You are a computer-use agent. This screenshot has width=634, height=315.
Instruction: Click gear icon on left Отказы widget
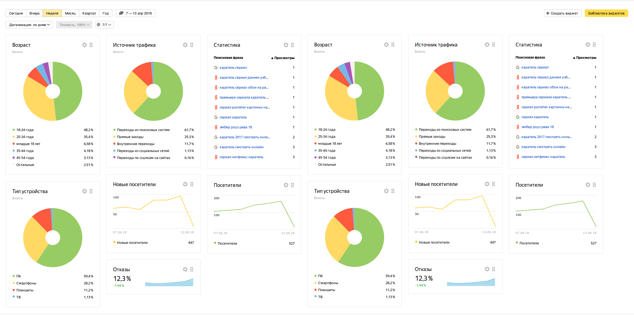(x=185, y=269)
